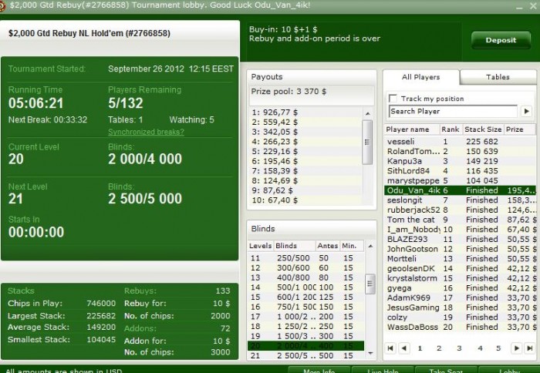
Task: Select player Kanpu3a row
Action: pos(460,161)
